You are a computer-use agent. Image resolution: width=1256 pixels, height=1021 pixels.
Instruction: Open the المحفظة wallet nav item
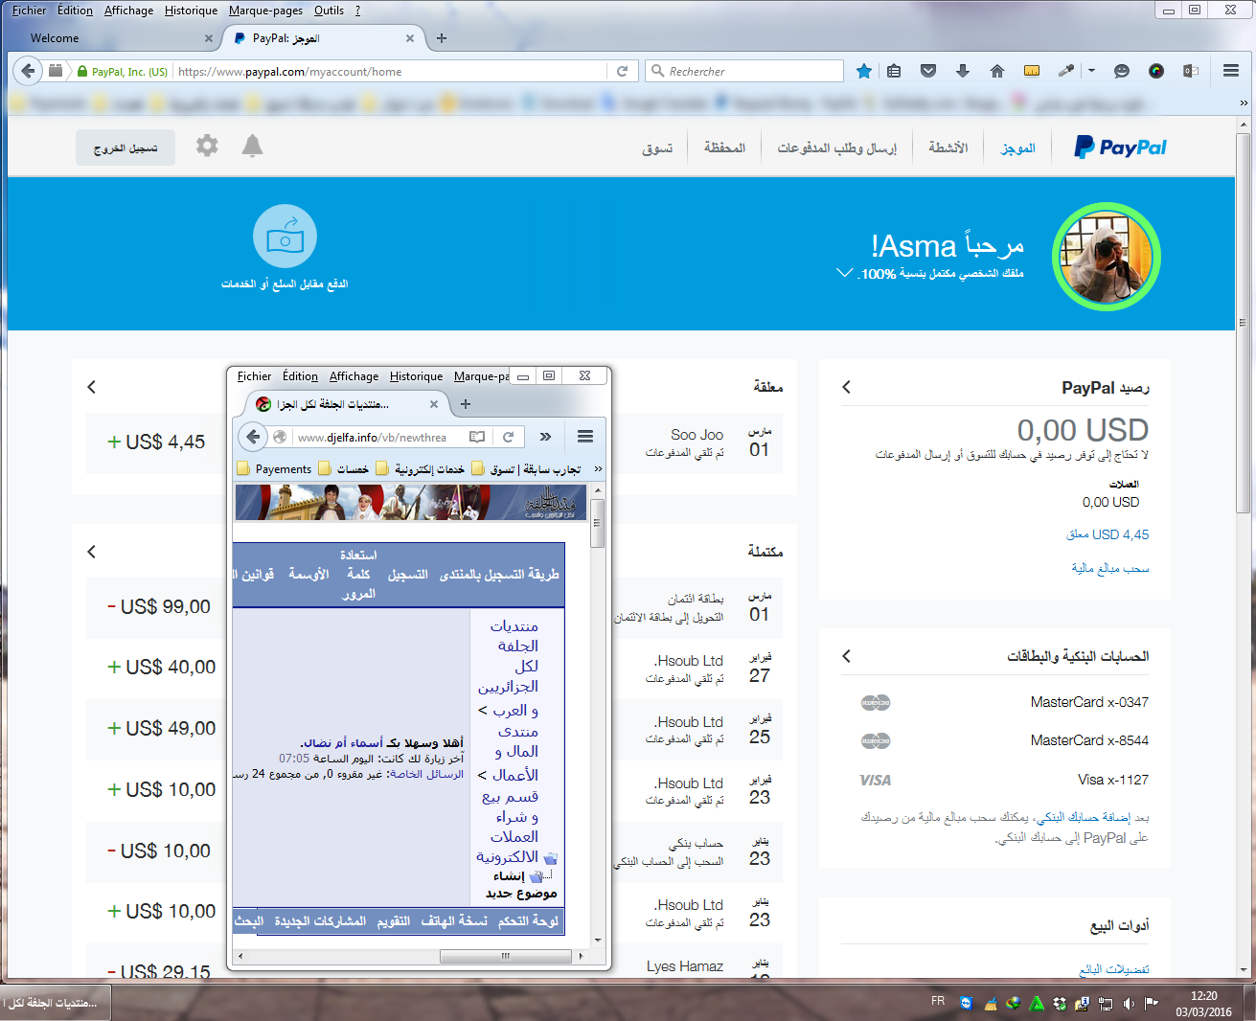(x=724, y=147)
